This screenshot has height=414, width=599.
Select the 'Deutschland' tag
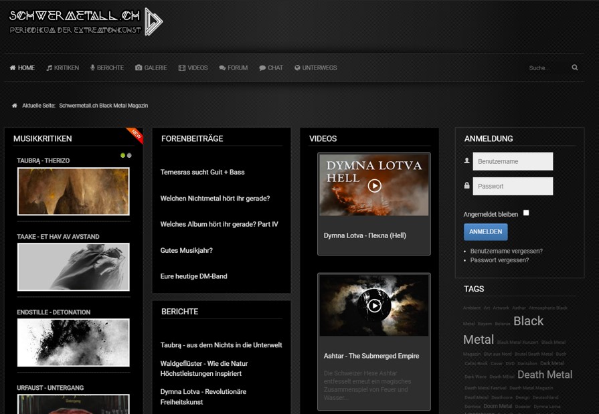[545, 397]
